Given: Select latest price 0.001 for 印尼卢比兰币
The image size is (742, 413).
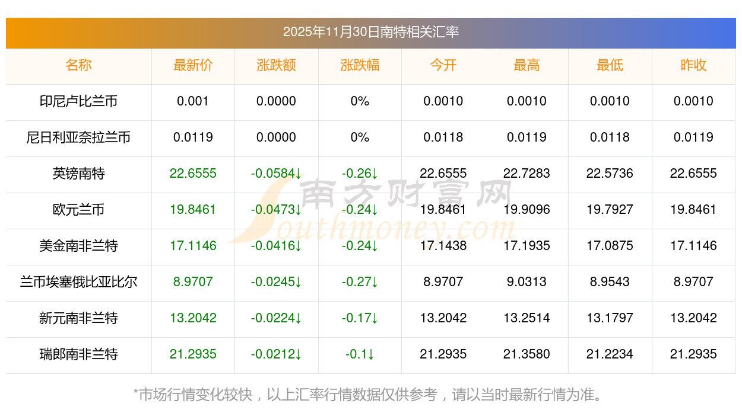Looking at the screenshot, I should point(193,101).
